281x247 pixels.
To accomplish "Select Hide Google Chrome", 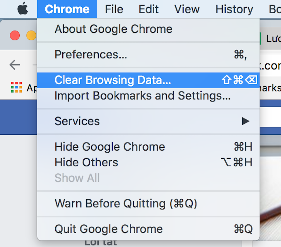I will [x=148, y=147].
